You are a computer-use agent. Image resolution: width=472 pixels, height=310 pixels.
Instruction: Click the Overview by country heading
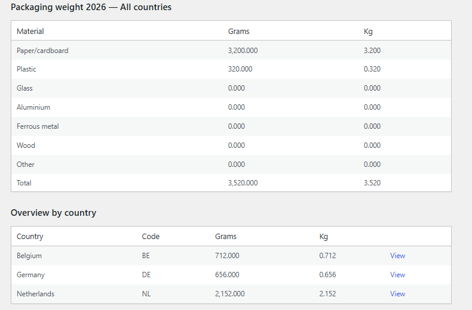click(53, 213)
